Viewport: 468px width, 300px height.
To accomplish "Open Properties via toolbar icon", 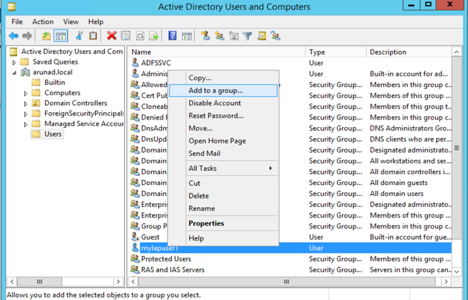I will [x=125, y=36].
